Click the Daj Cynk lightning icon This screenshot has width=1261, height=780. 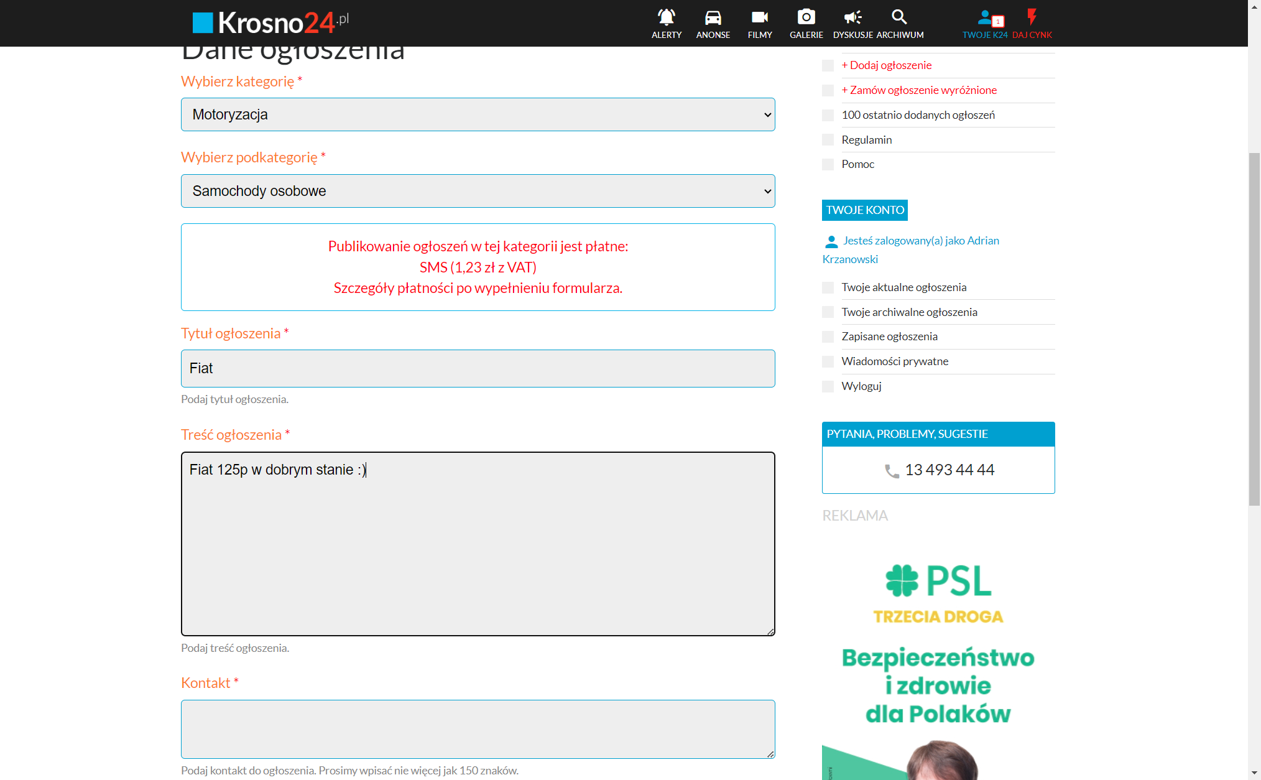(1032, 17)
